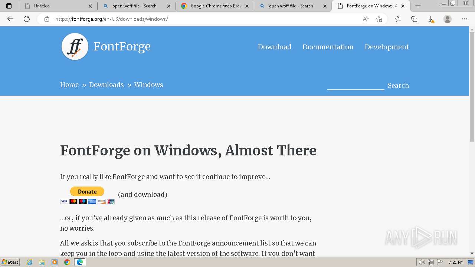475x267 pixels.
Task: Close the second open woff file tab
Action: [x=325, y=6]
